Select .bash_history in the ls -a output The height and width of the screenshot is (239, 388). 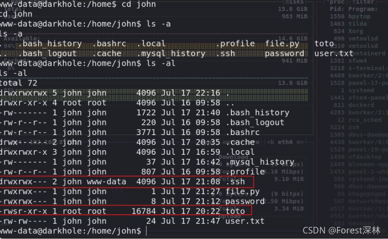click(50, 43)
